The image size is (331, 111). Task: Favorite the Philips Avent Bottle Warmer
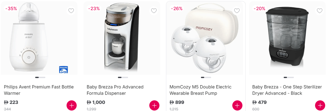71,11
